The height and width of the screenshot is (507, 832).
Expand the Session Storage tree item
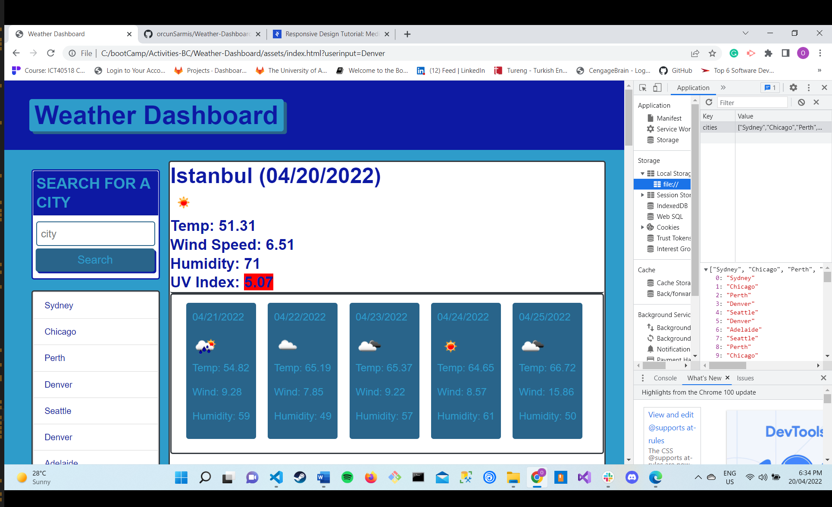click(643, 195)
